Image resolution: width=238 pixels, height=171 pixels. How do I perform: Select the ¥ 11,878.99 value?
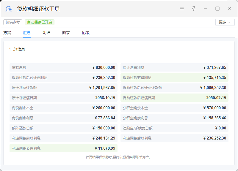[105, 148]
